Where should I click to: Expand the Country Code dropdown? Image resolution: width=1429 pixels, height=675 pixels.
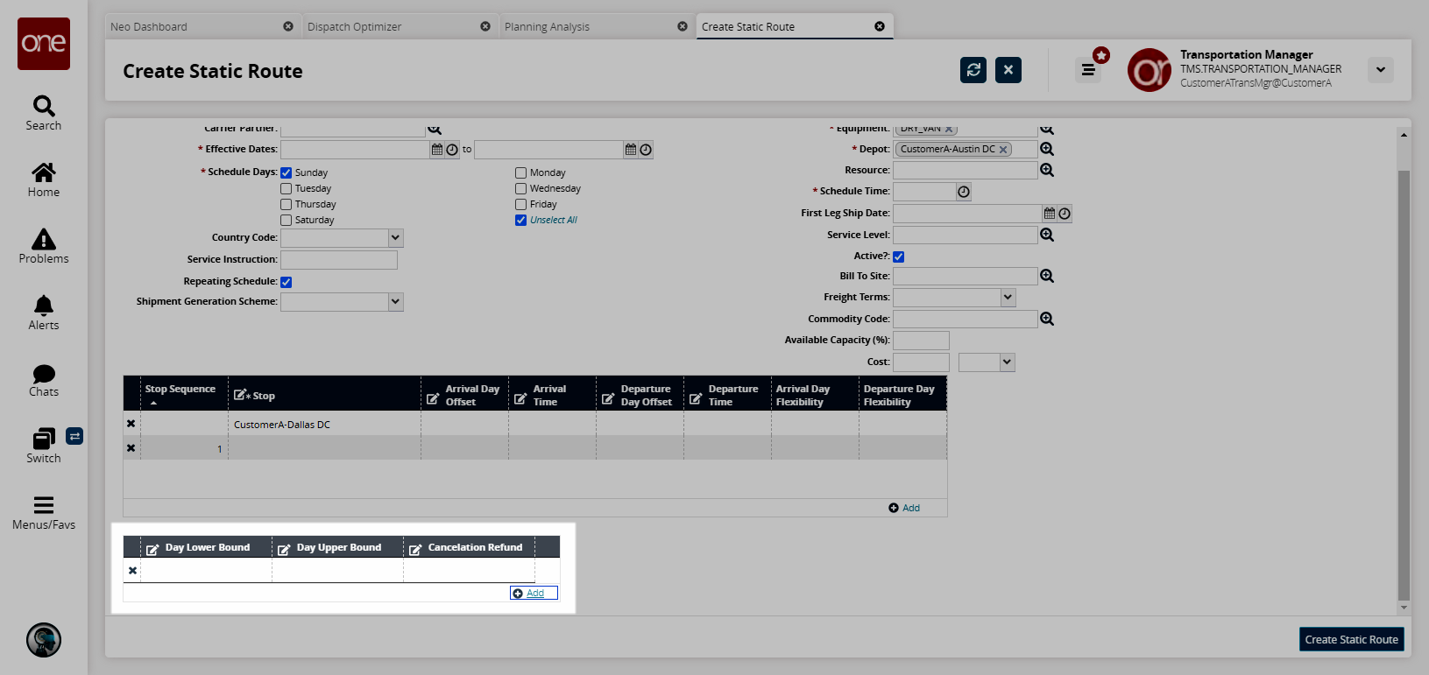tap(395, 238)
